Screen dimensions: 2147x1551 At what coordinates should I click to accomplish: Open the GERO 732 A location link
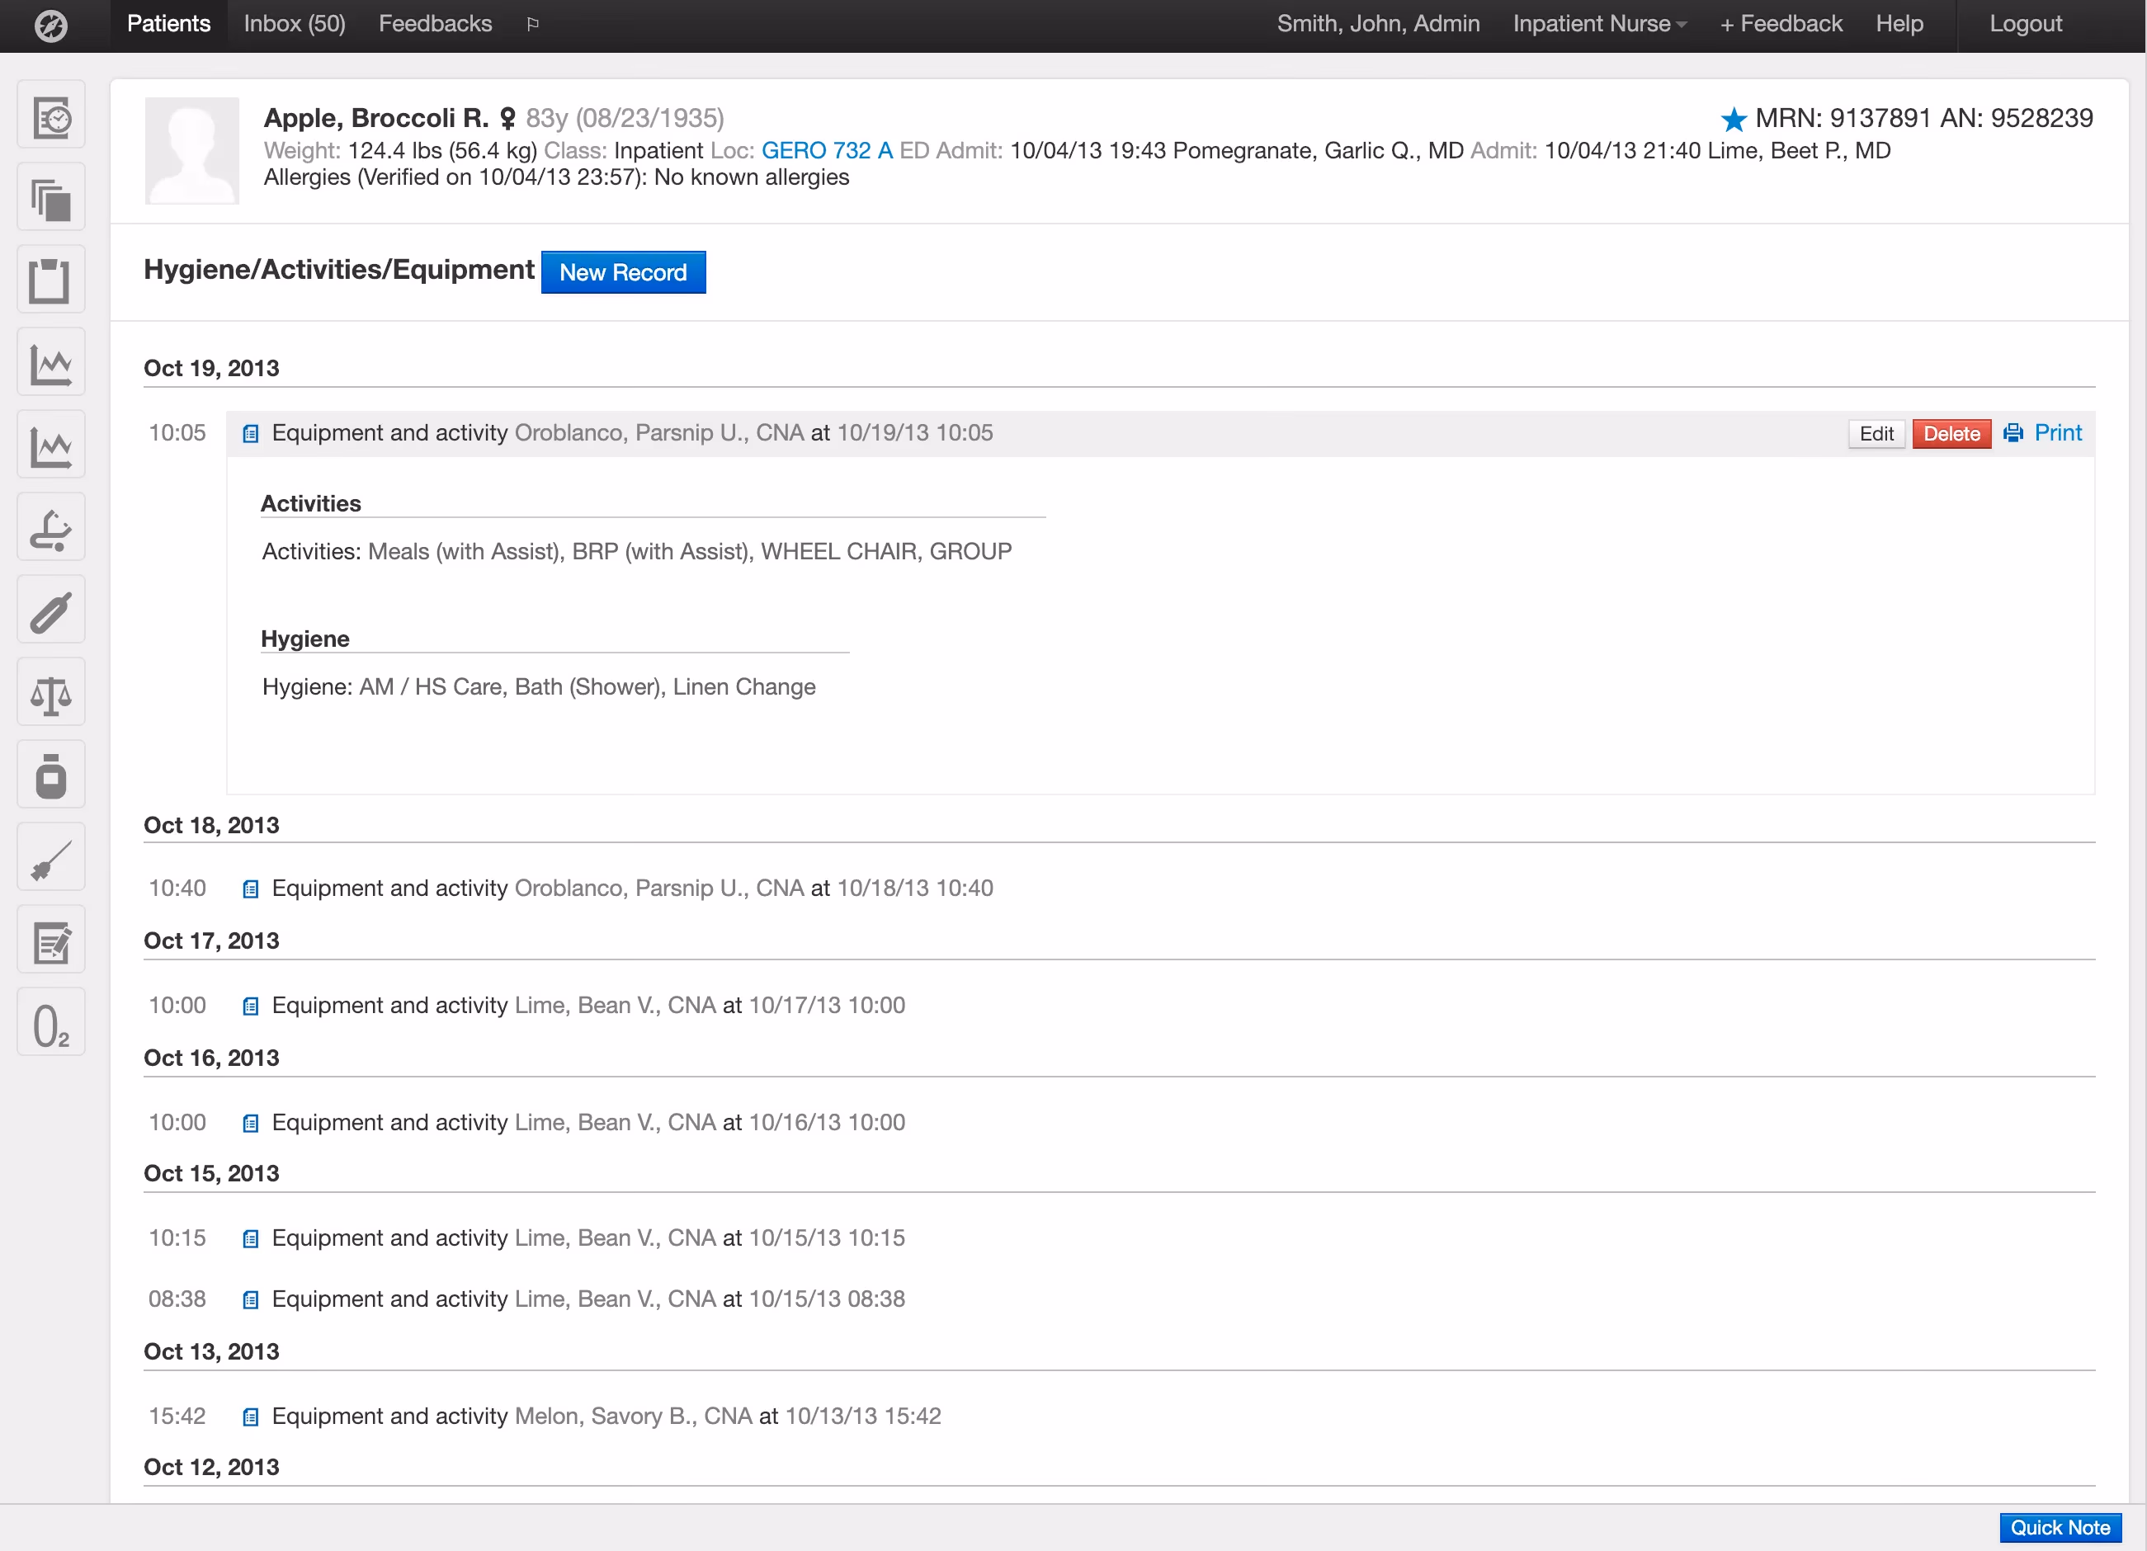pyautogui.click(x=827, y=150)
